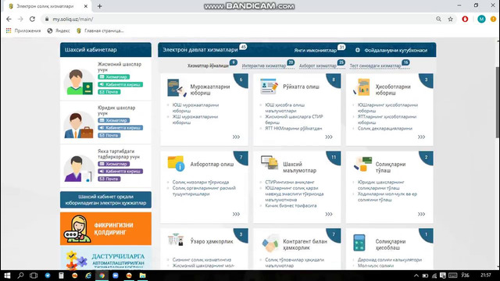Open Кичик бизнес тоифасига link
Image resolution: width=500 pixels, height=281 pixels.
tap(291, 205)
